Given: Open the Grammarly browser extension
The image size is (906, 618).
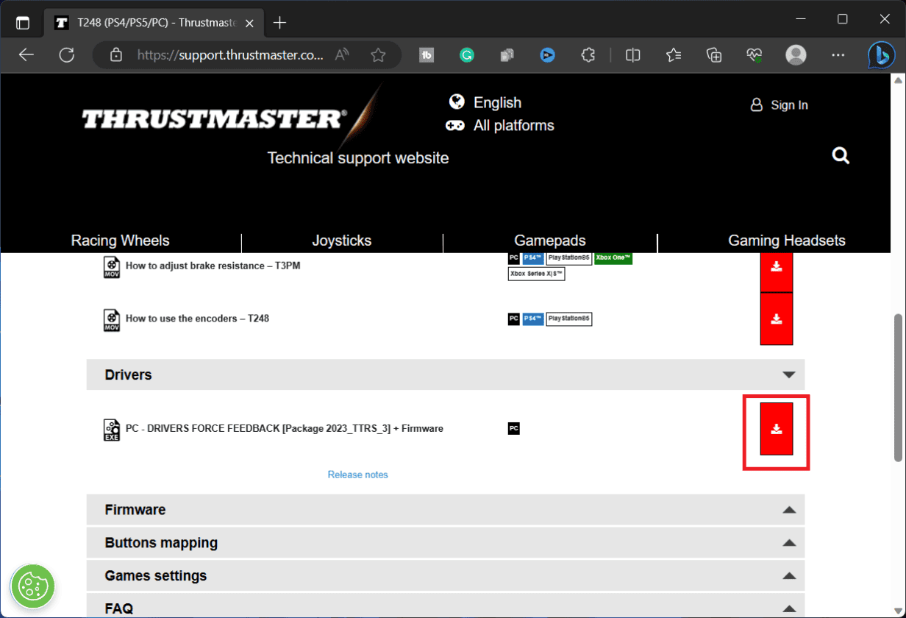Looking at the screenshot, I should point(466,54).
